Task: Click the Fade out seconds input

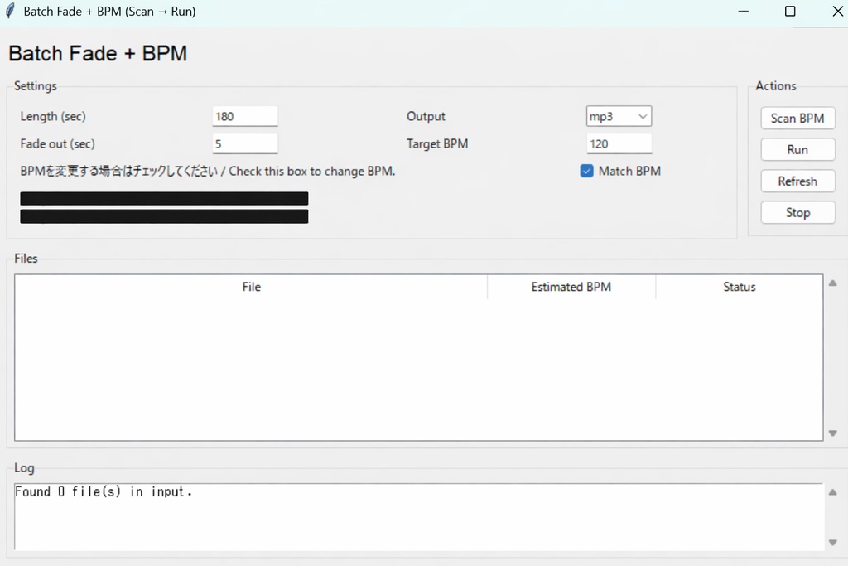Action: point(245,143)
